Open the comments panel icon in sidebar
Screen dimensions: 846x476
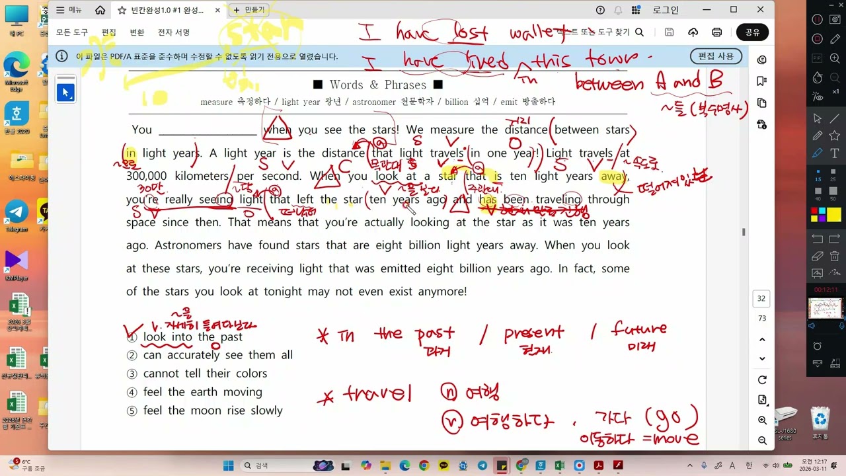pos(761,59)
